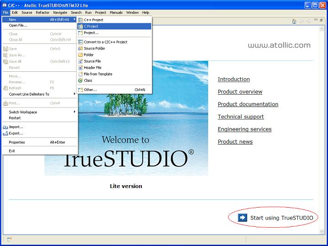Close the TrueSTUDIO window
This screenshot has width=328, height=246.
(323, 5)
